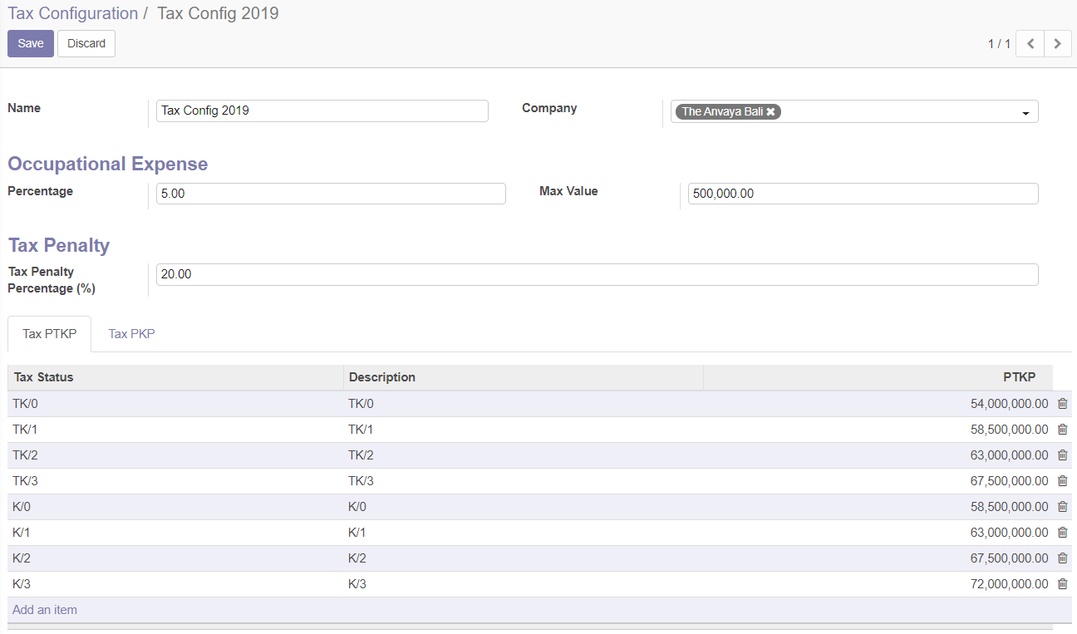Go to previous record arrow

[1030, 44]
